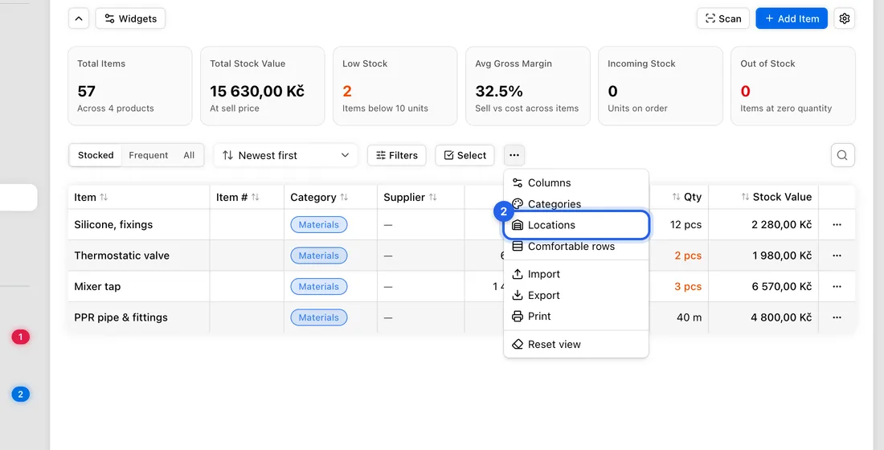Choose Import in the menu

(x=576, y=274)
